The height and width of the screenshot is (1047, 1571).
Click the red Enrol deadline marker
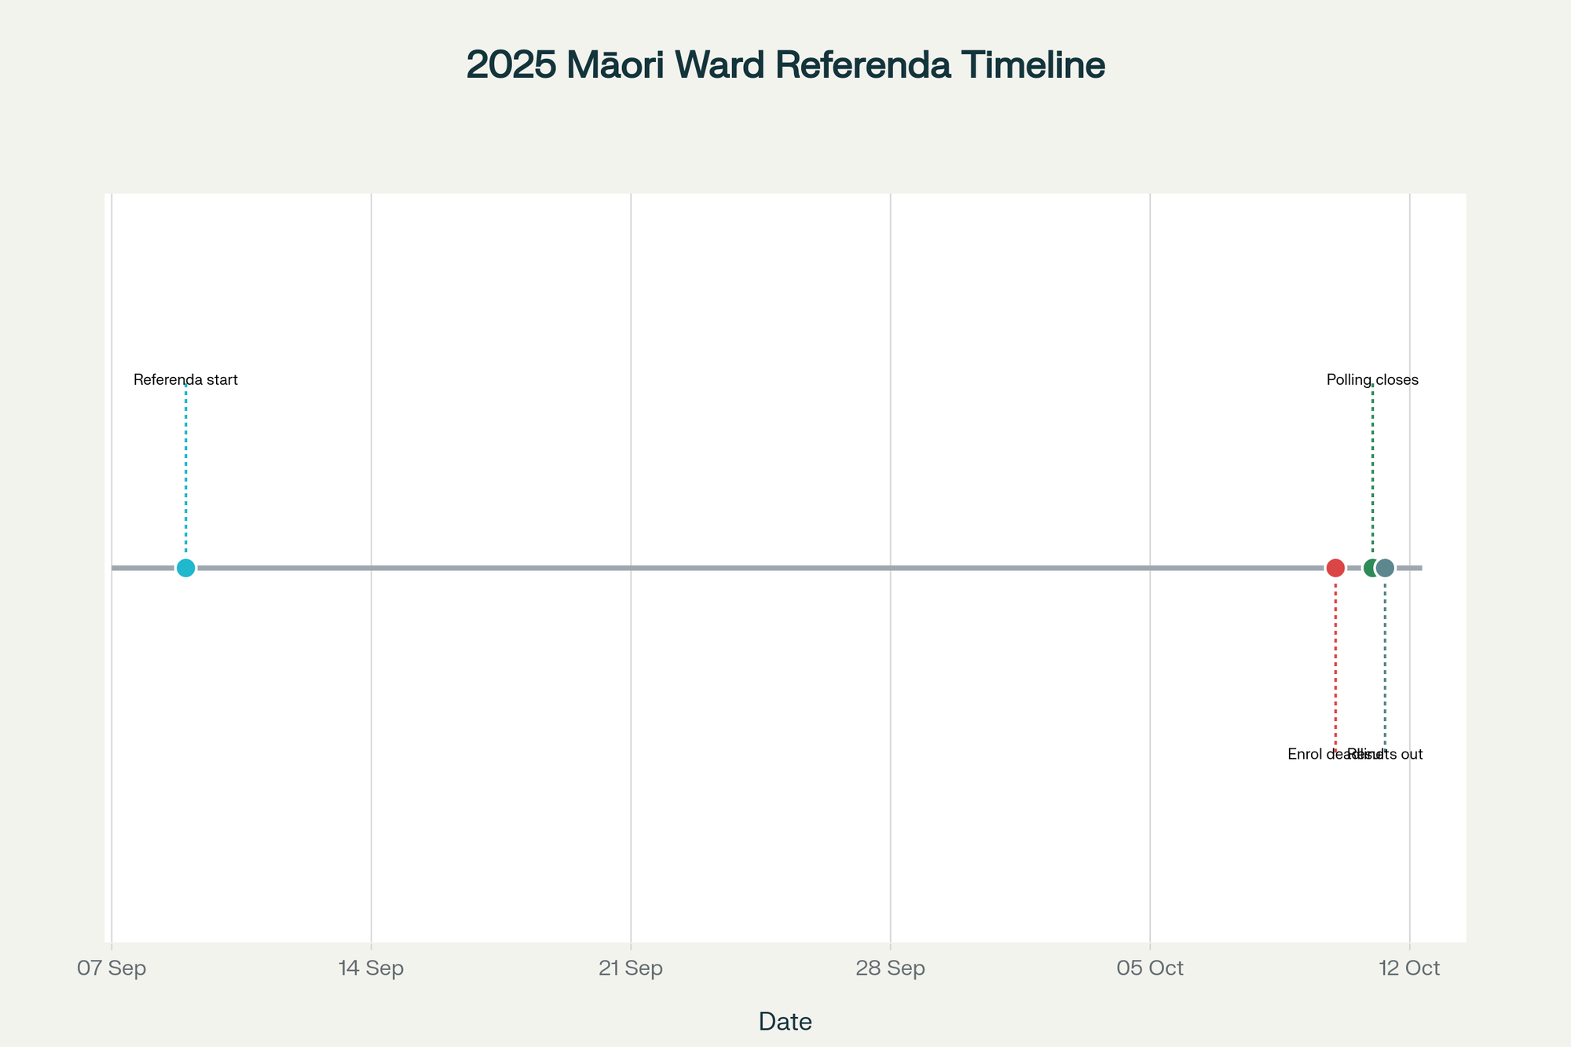pyautogui.click(x=1335, y=568)
